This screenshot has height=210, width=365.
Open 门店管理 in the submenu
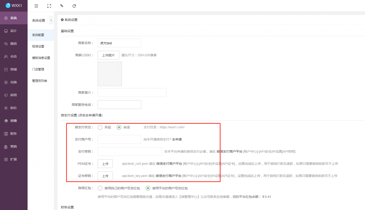click(x=38, y=69)
